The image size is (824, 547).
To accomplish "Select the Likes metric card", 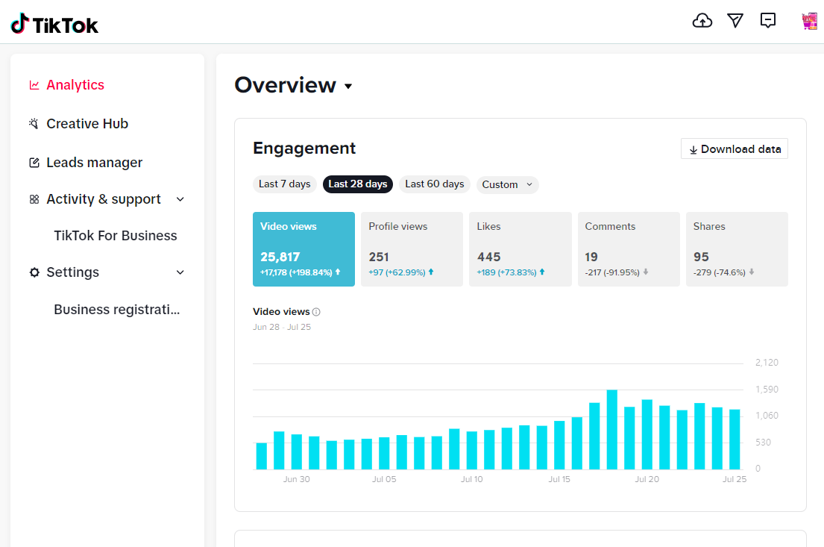I will coord(520,249).
